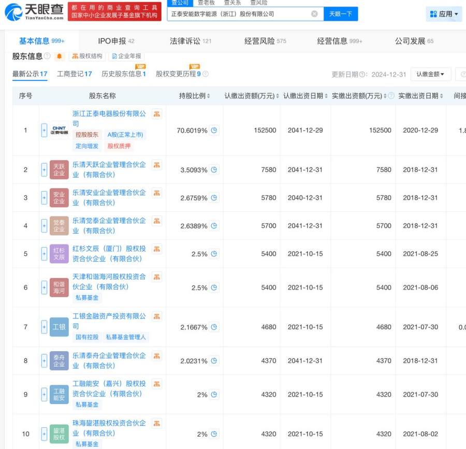This screenshot has height=449, width=466.
Task: Switch to the 基本信息 tab
Action: click(41, 41)
